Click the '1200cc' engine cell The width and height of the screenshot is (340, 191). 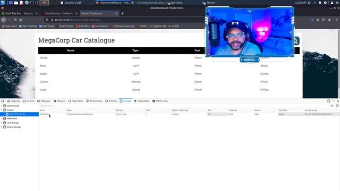pyautogui.click(x=264, y=74)
